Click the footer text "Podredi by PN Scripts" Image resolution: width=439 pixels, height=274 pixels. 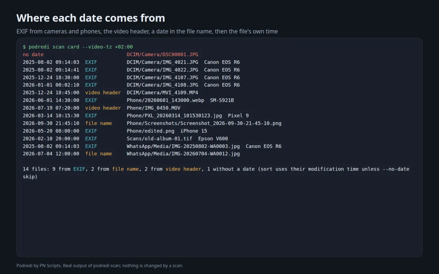click(x=39, y=265)
